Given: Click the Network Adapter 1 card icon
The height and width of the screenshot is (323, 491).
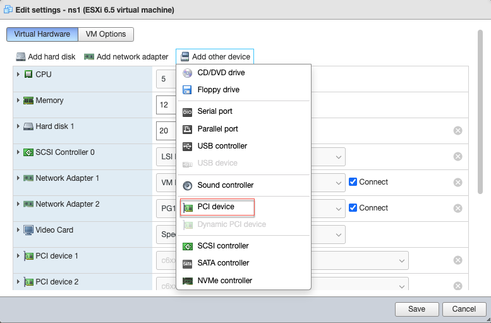Looking at the screenshot, I should (x=28, y=178).
